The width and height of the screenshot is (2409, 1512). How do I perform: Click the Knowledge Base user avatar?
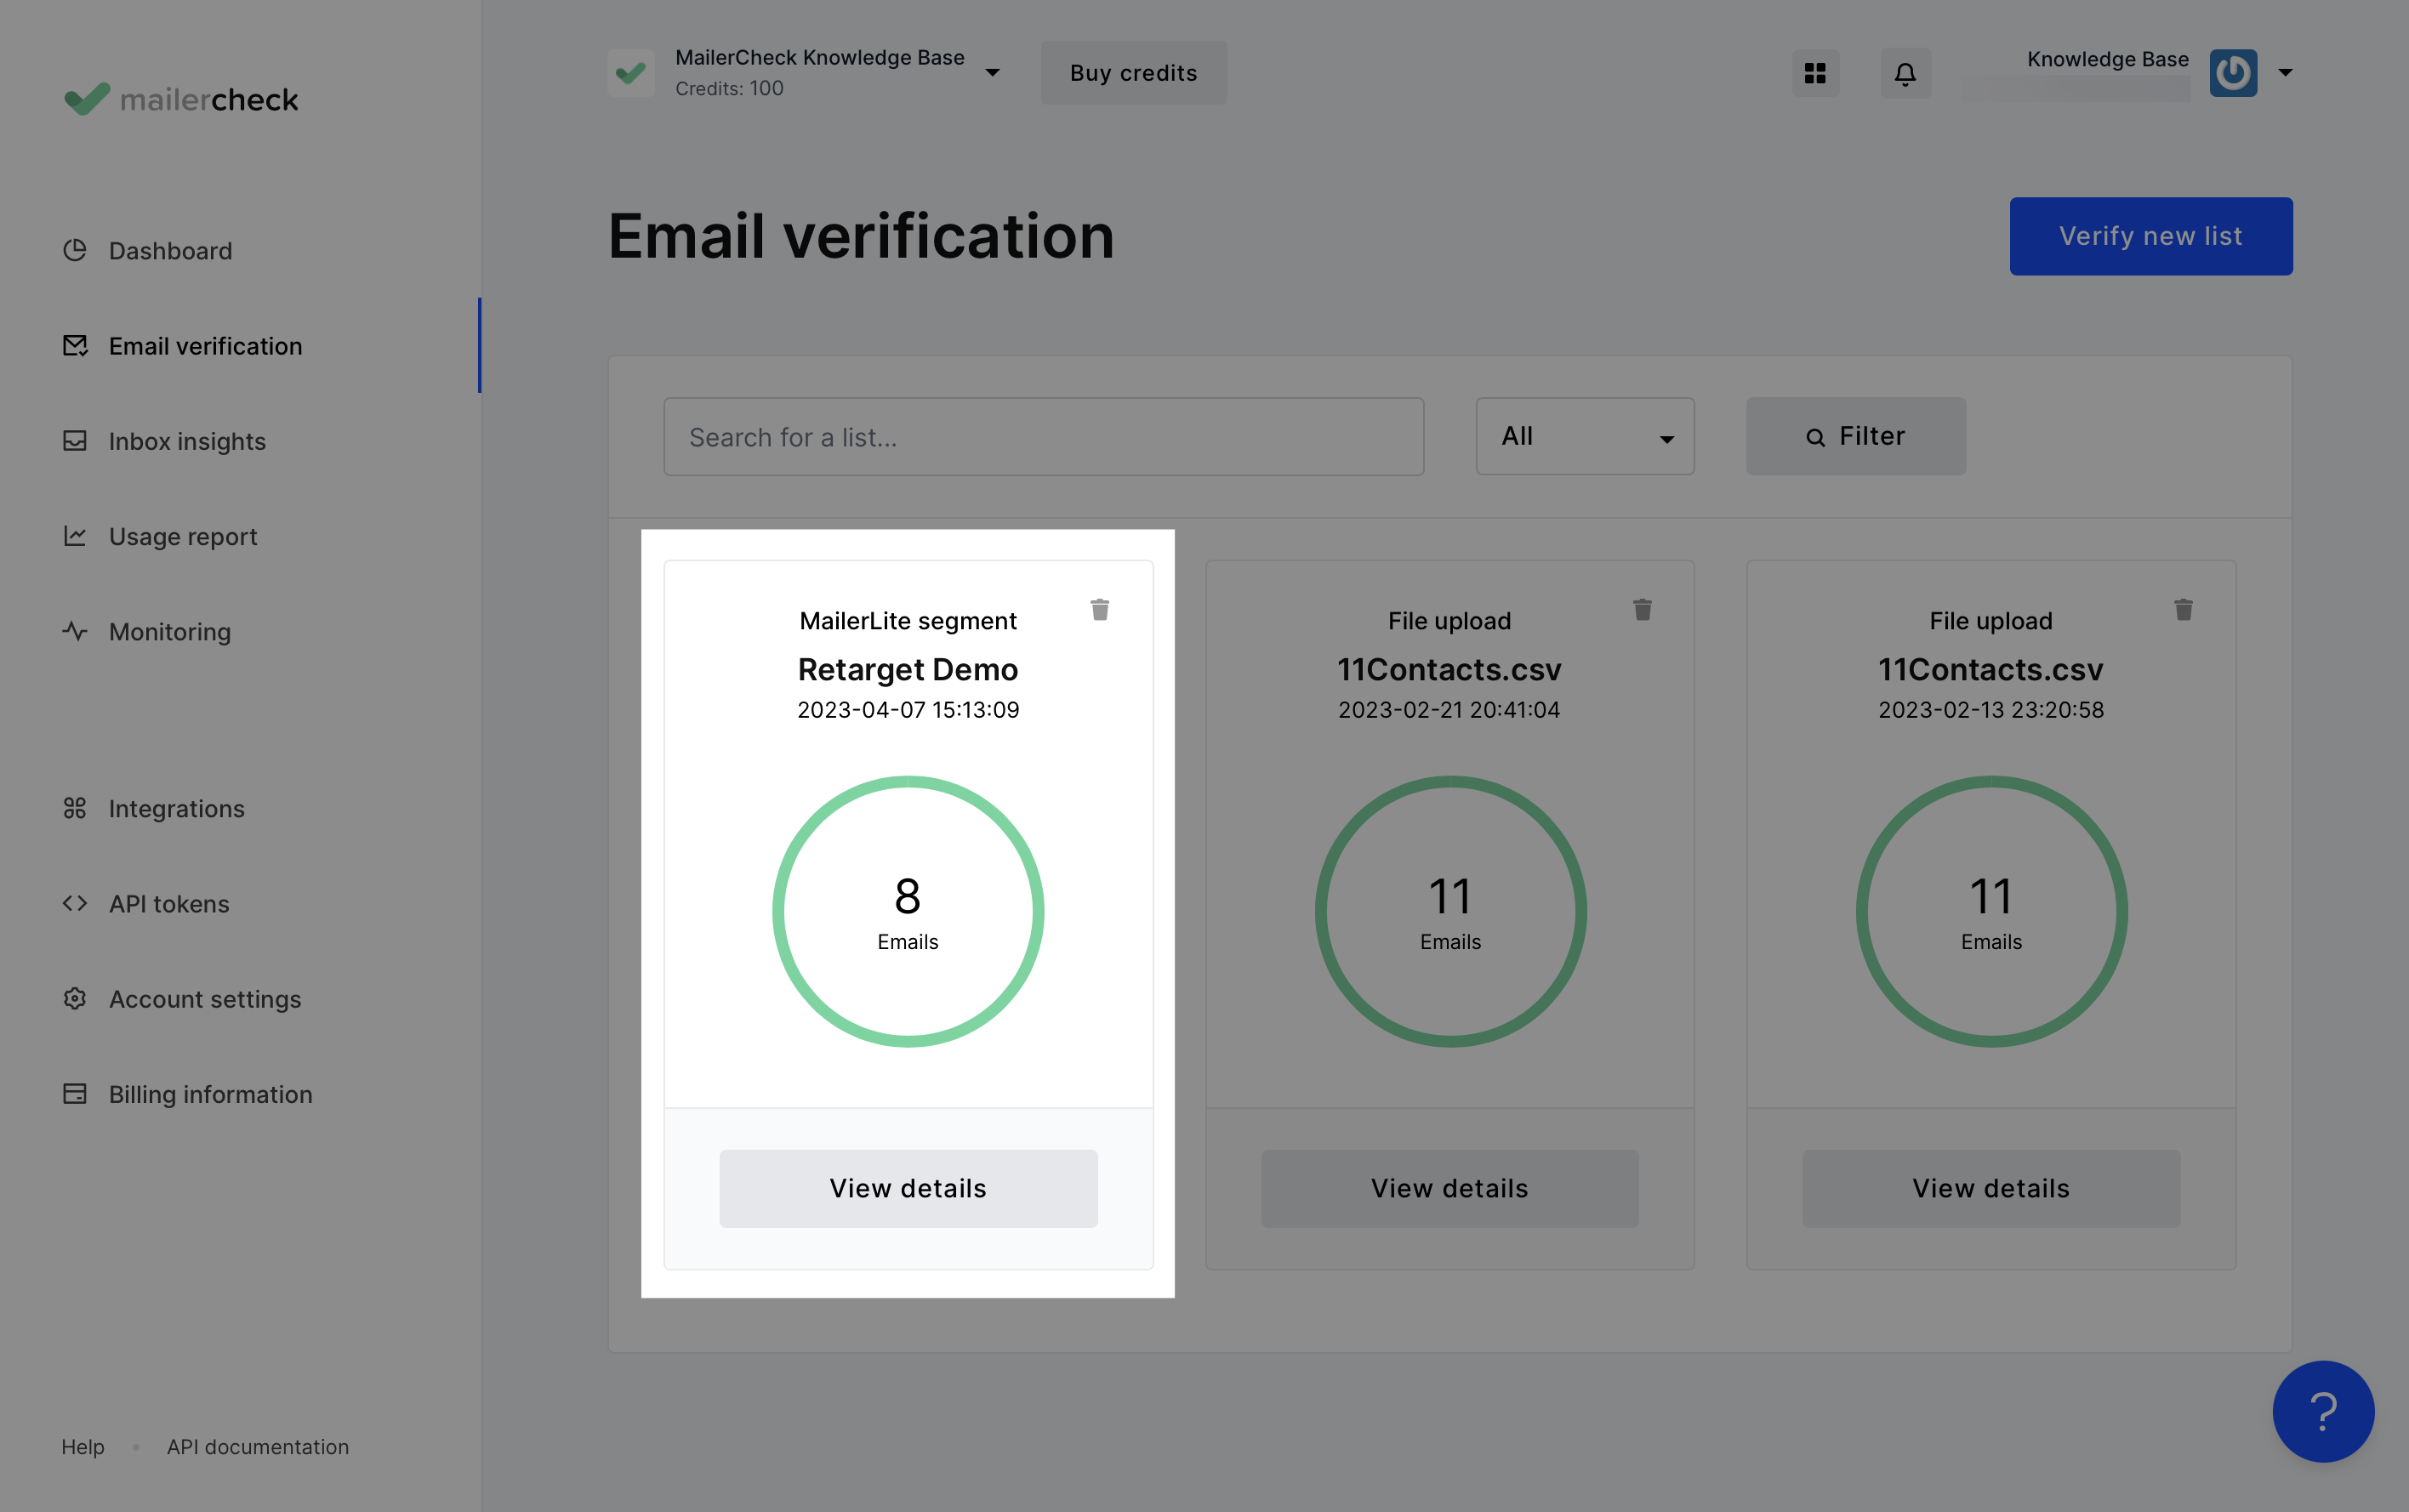click(x=2233, y=72)
